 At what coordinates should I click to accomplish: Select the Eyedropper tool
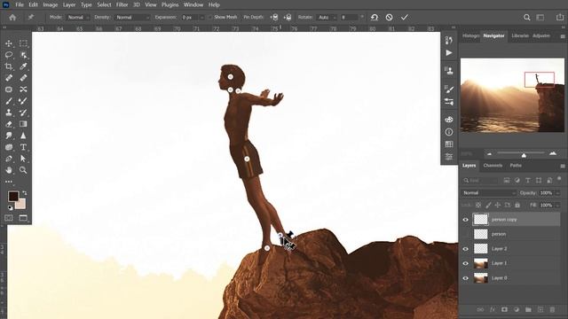point(23,66)
